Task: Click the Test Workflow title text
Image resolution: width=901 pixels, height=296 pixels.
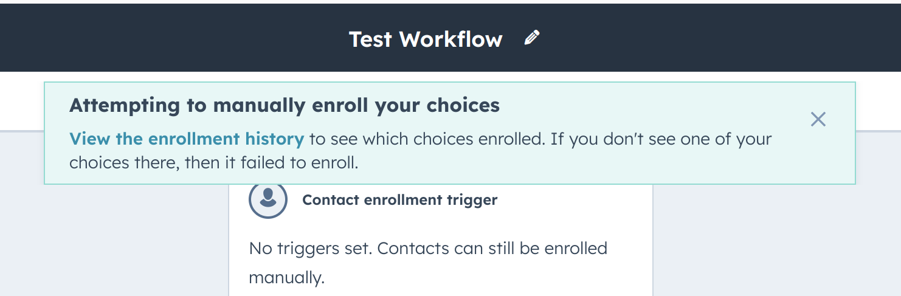Action: [x=426, y=39]
